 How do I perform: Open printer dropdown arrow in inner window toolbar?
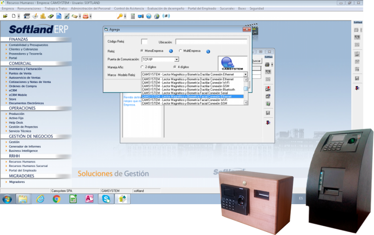[x=272, y=64]
